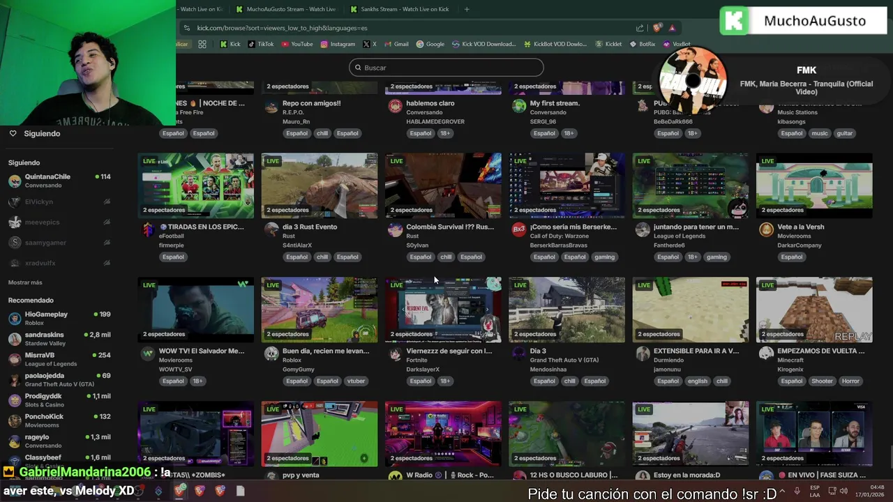Open the Kick bookmark in bookmarks bar

pos(230,44)
